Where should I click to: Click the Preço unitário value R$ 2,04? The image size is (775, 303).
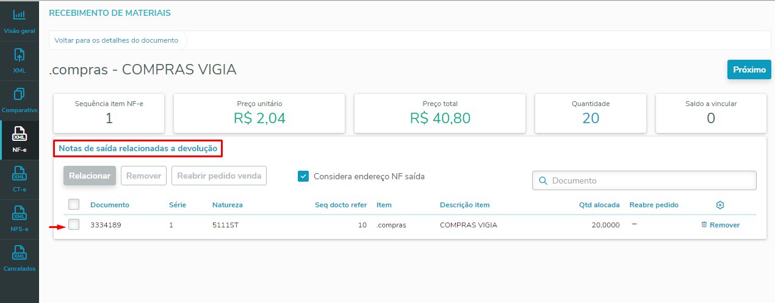pyautogui.click(x=259, y=118)
